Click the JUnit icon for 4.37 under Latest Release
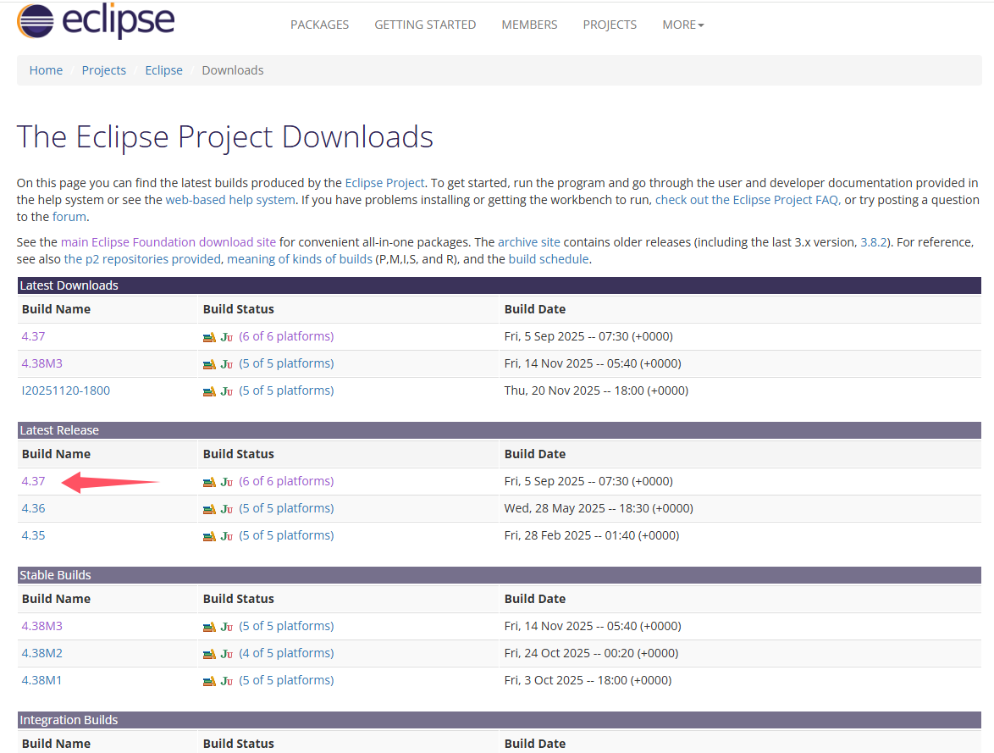 click(x=227, y=483)
